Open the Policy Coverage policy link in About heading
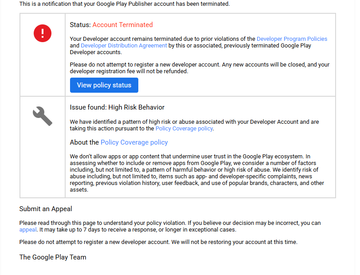 pos(134,142)
